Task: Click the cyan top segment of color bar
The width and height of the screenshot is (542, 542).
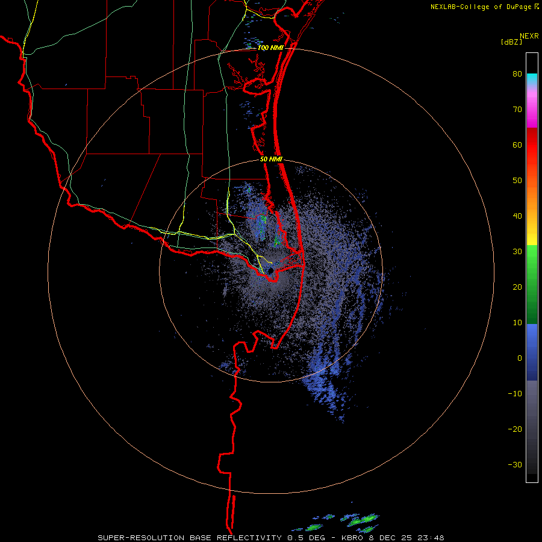Action: 532,79
